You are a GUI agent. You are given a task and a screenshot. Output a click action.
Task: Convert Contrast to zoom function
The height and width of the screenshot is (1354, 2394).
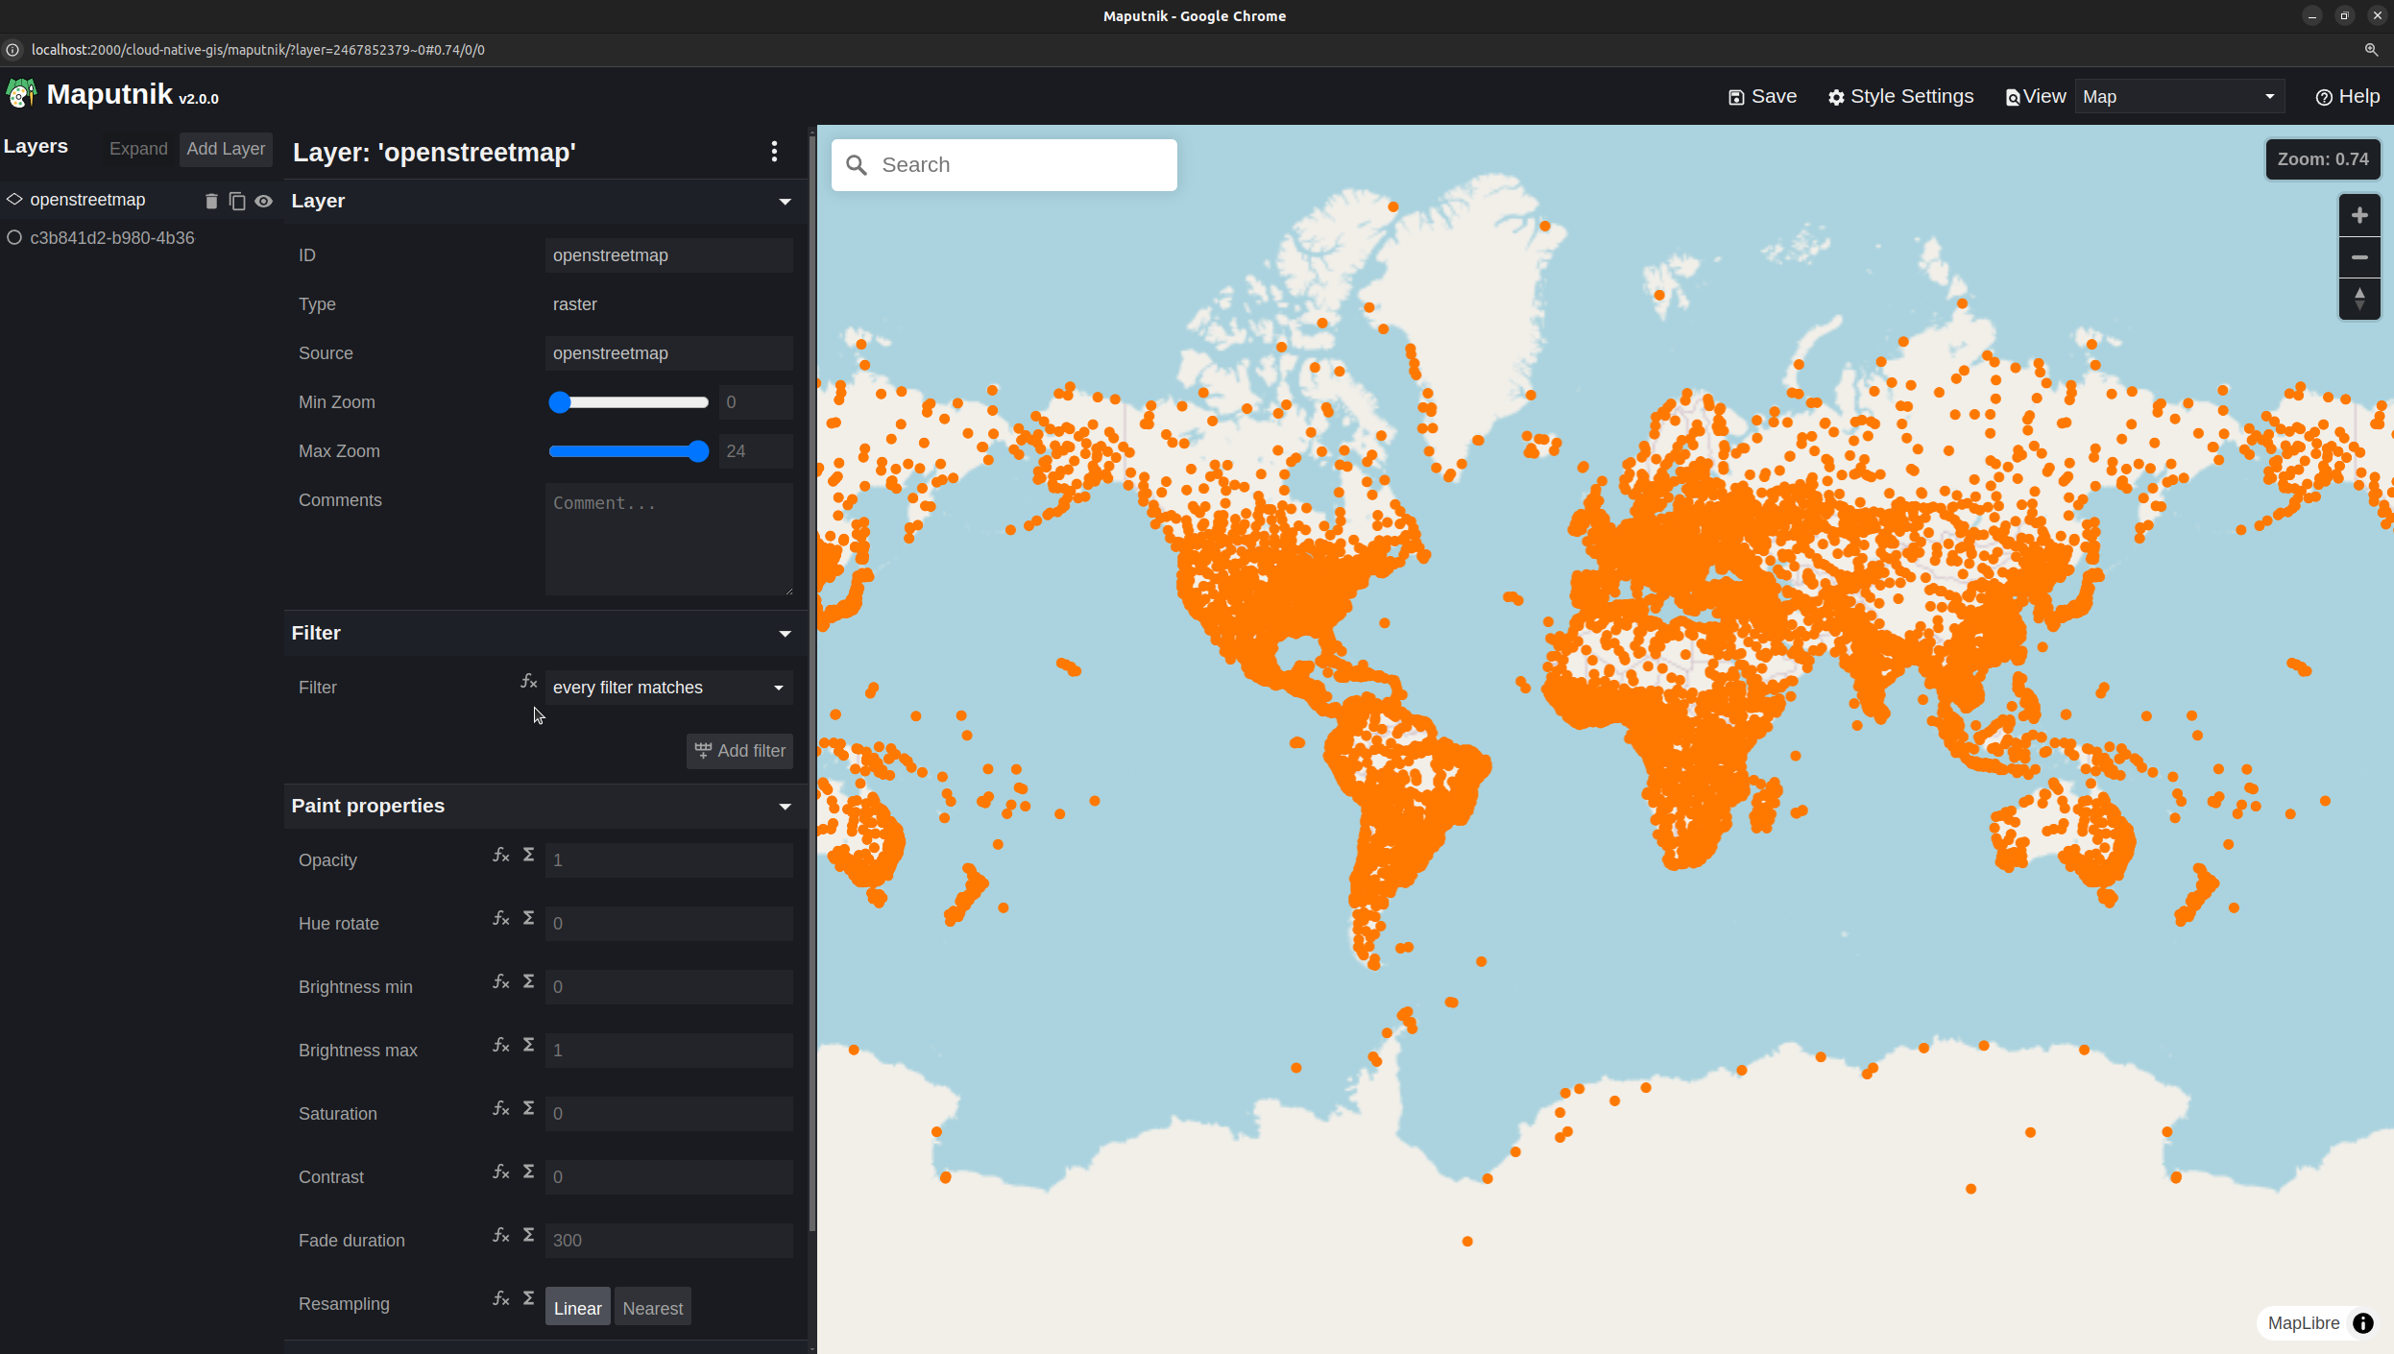pos(500,1172)
